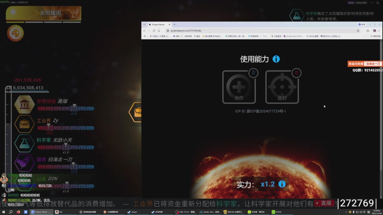The width and height of the screenshot is (383, 215).
Task: Click the orange briefcase hexagon at browser edge
Action: [x=136, y=112]
